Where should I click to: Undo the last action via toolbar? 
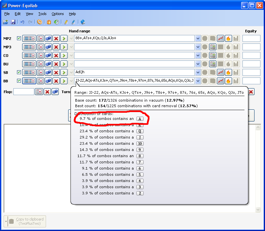coord(22,22)
